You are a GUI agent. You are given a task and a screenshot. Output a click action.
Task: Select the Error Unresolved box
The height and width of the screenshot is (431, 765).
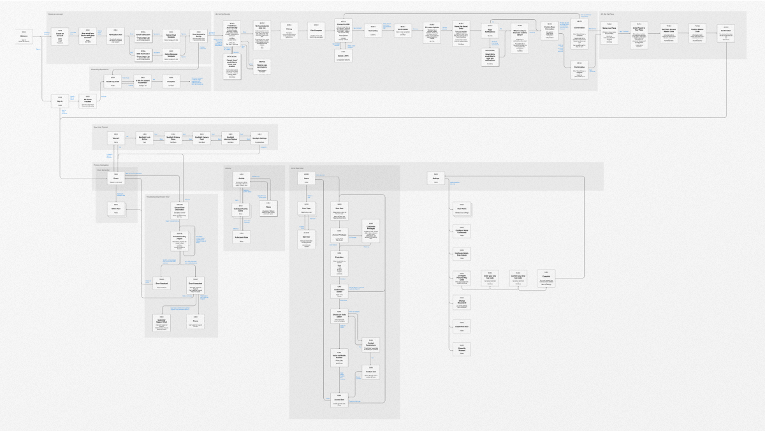[195, 286]
